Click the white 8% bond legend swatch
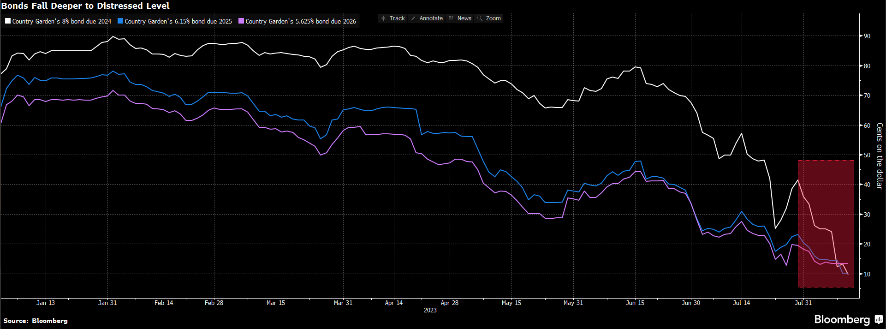886x329 pixels. (8, 21)
